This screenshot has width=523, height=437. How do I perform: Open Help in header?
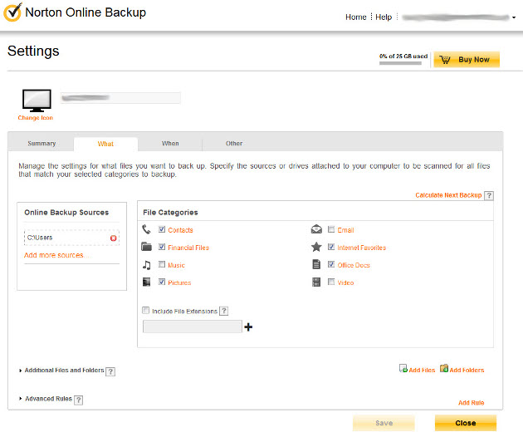point(384,17)
